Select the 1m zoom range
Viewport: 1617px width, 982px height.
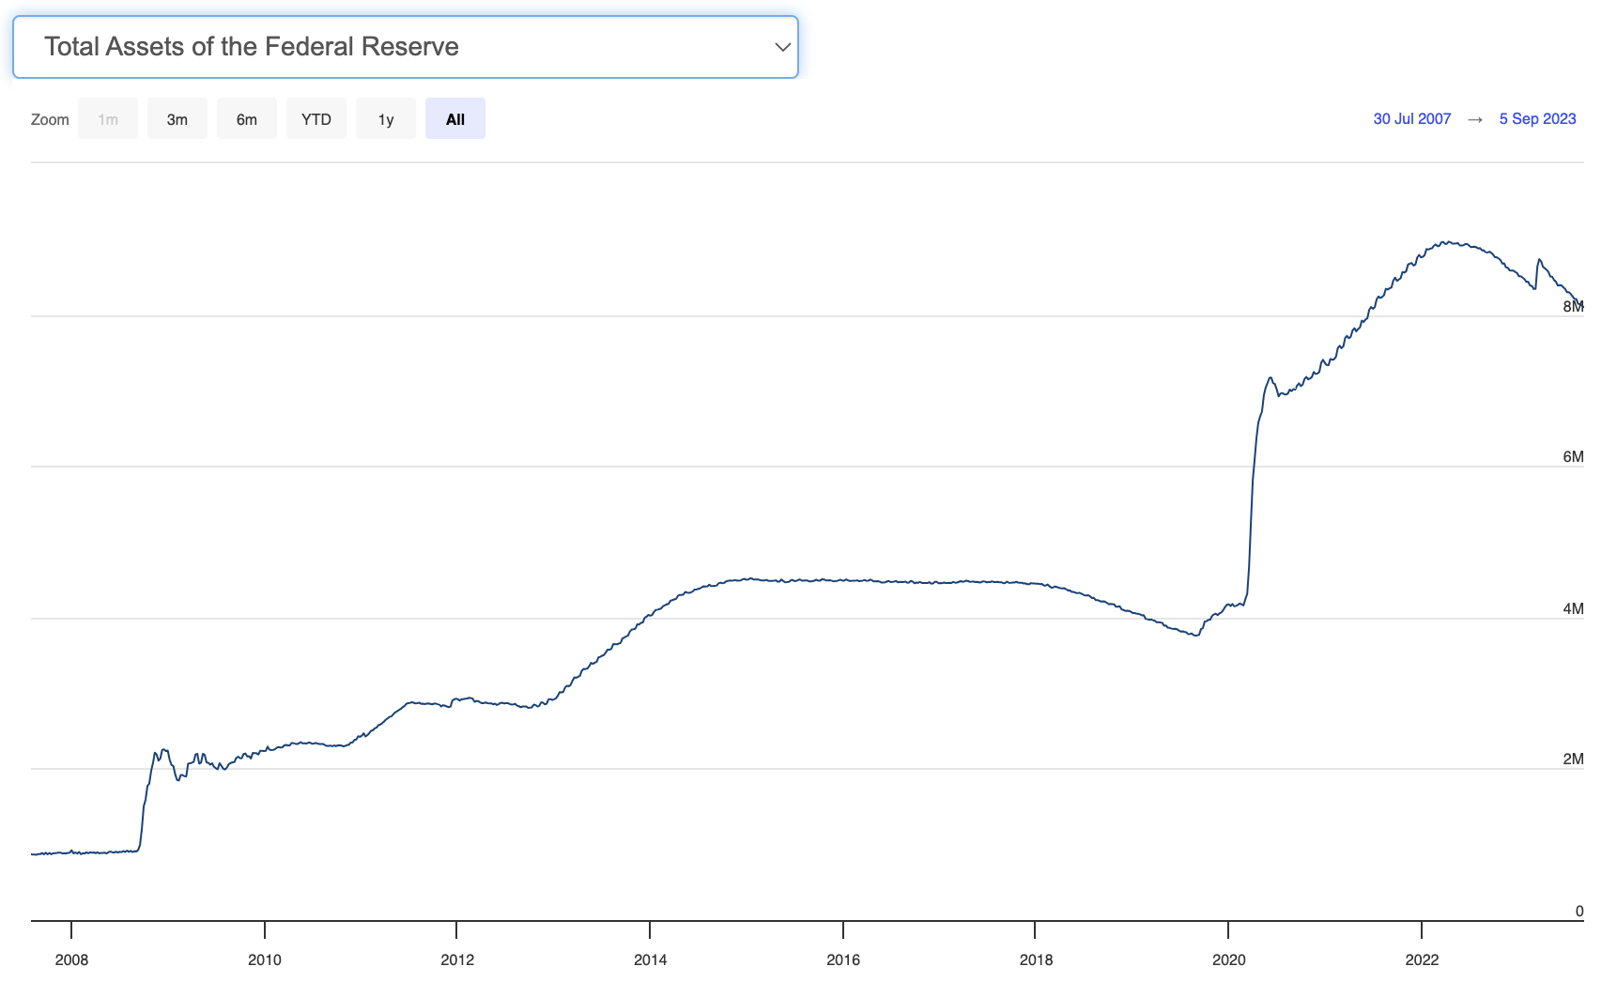[x=108, y=119]
